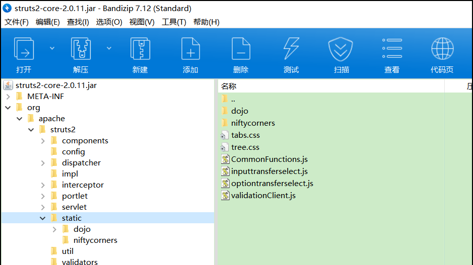The height and width of the screenshot is (265, 473).
Task: Collapse the apache folder node
Action: point(20,119)
